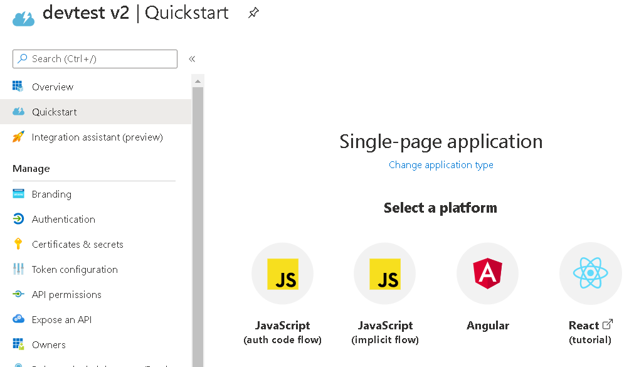Image resolution: width=634 pixels, height=367 pixels.
Task: Click the Token configuration bars icon
Action: (x=18, y=269)
